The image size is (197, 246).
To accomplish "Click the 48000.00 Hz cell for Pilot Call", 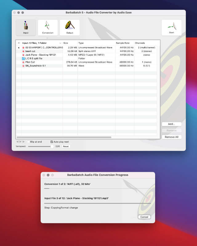I will point(127,62).
